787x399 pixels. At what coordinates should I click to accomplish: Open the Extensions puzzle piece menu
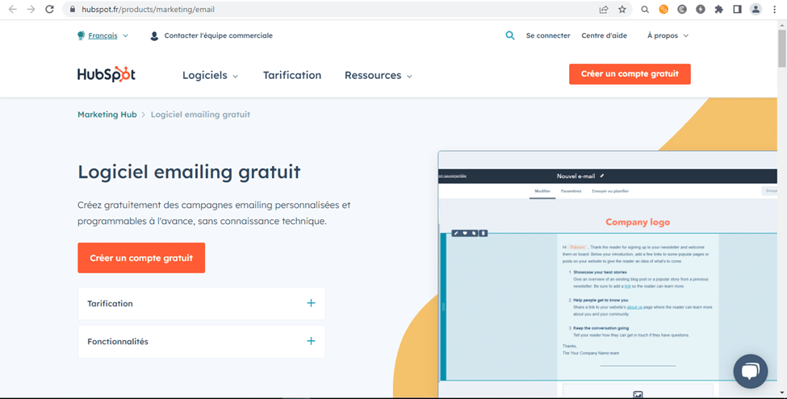[718, 10]
